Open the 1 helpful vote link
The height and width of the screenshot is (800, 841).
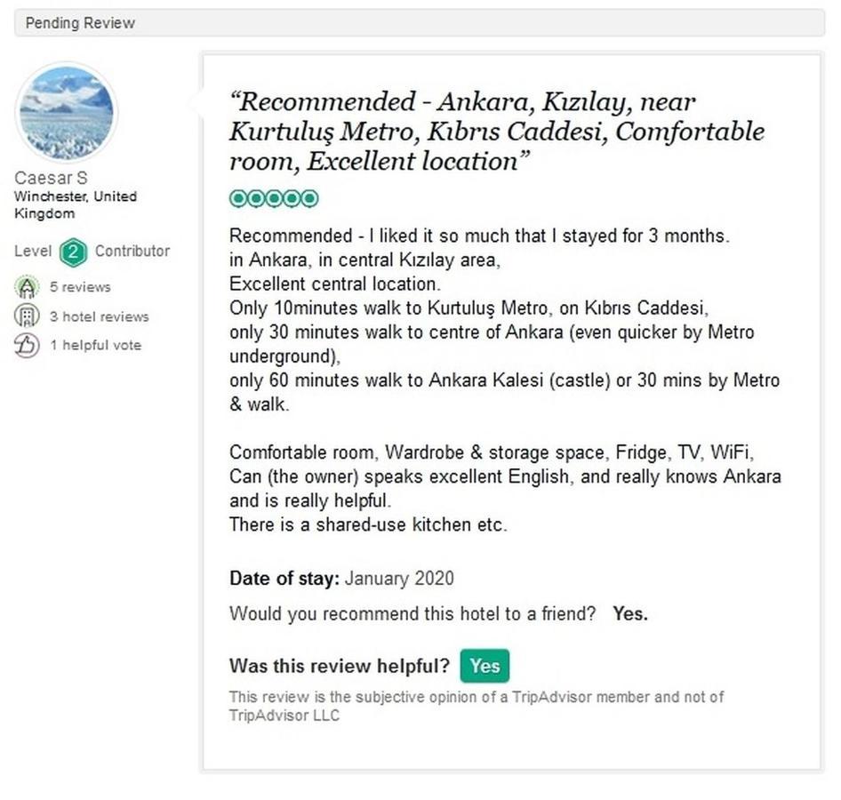96,345
